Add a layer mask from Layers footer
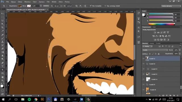The image size is (182, 102). [163, 95]
